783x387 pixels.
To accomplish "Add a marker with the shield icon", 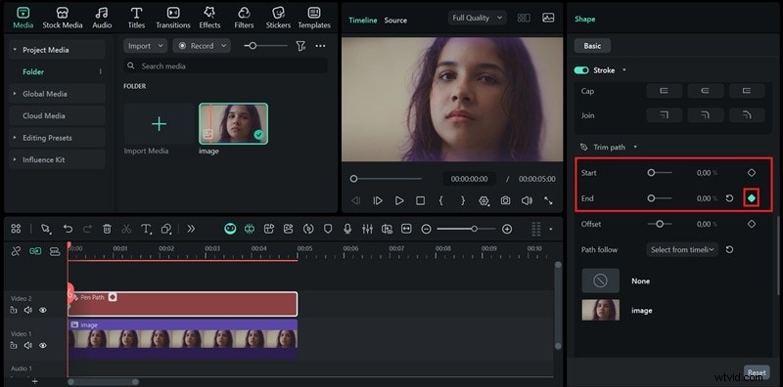I will [x=328, y=229].
